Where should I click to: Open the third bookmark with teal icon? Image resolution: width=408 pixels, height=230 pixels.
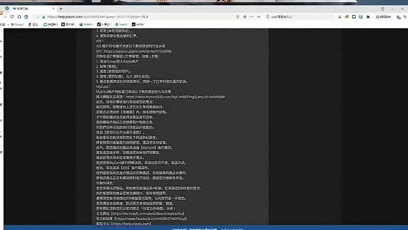(51, 24)
